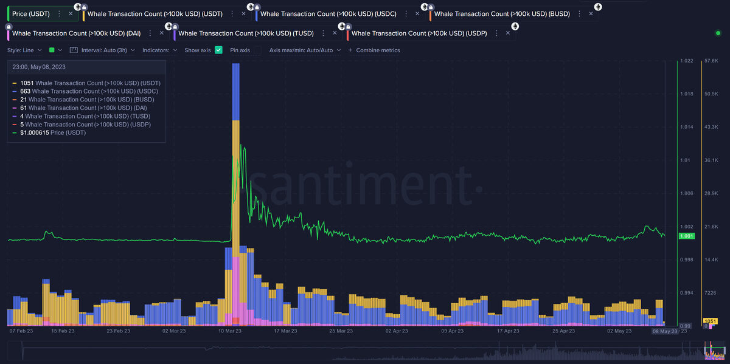Click lock icon on Whale Transaction Count (TUSD)
730x364 pixels.
coord(175,27)
